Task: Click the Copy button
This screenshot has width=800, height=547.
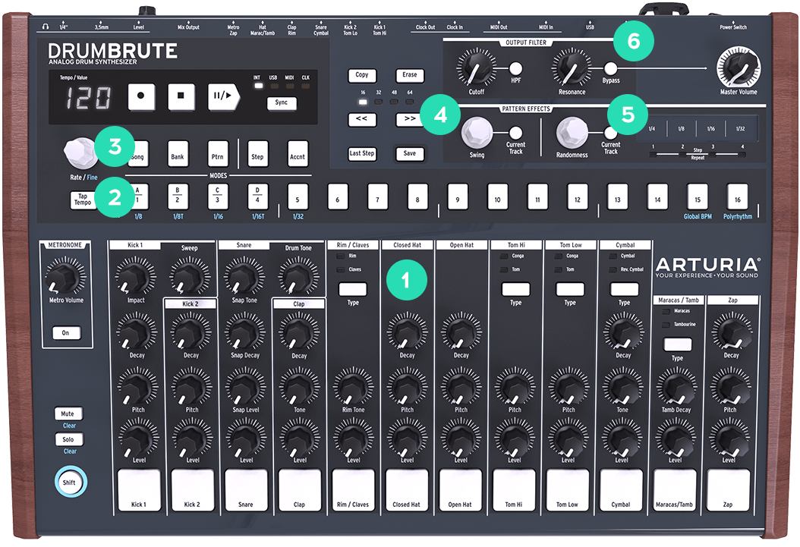Action: pos(362,75)
